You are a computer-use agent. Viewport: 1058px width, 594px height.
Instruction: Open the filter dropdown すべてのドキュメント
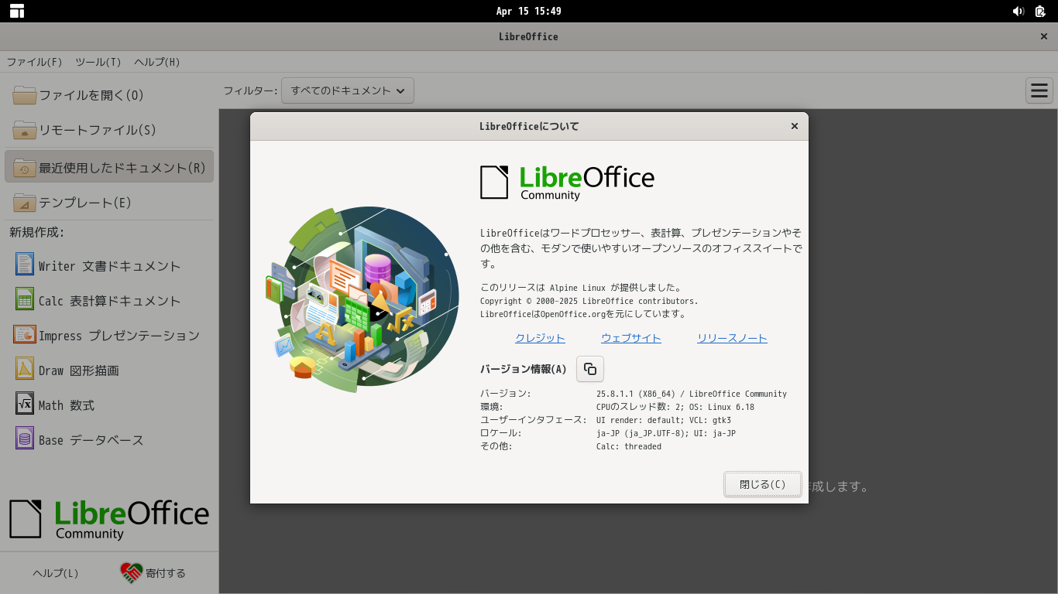point(348,90)
